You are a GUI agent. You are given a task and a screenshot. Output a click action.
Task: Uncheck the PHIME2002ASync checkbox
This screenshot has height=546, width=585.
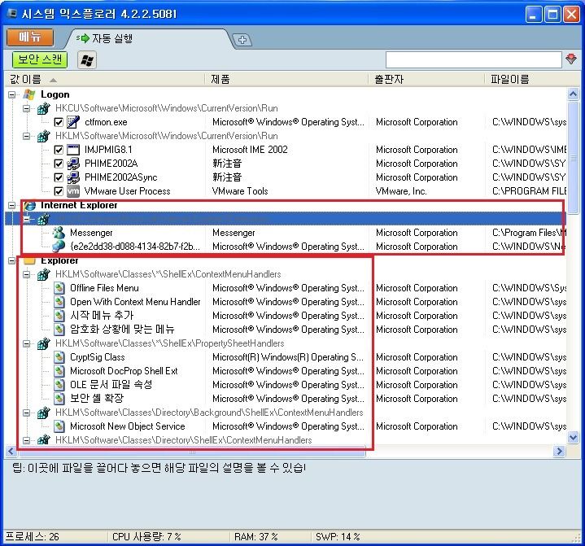pyautogui.click(x=59, y=177)
